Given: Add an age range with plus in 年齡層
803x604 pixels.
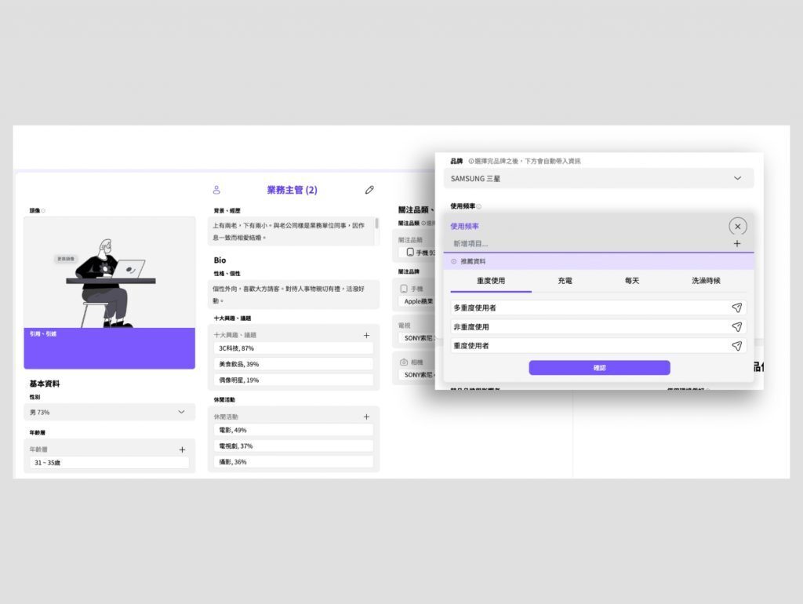Looking at the screenshot, I should click(x=182, y=449).
